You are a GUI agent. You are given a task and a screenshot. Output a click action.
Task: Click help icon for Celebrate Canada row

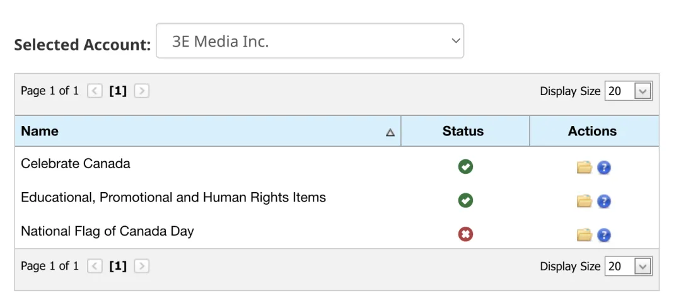pyautogui.click(x=604, y=168)
